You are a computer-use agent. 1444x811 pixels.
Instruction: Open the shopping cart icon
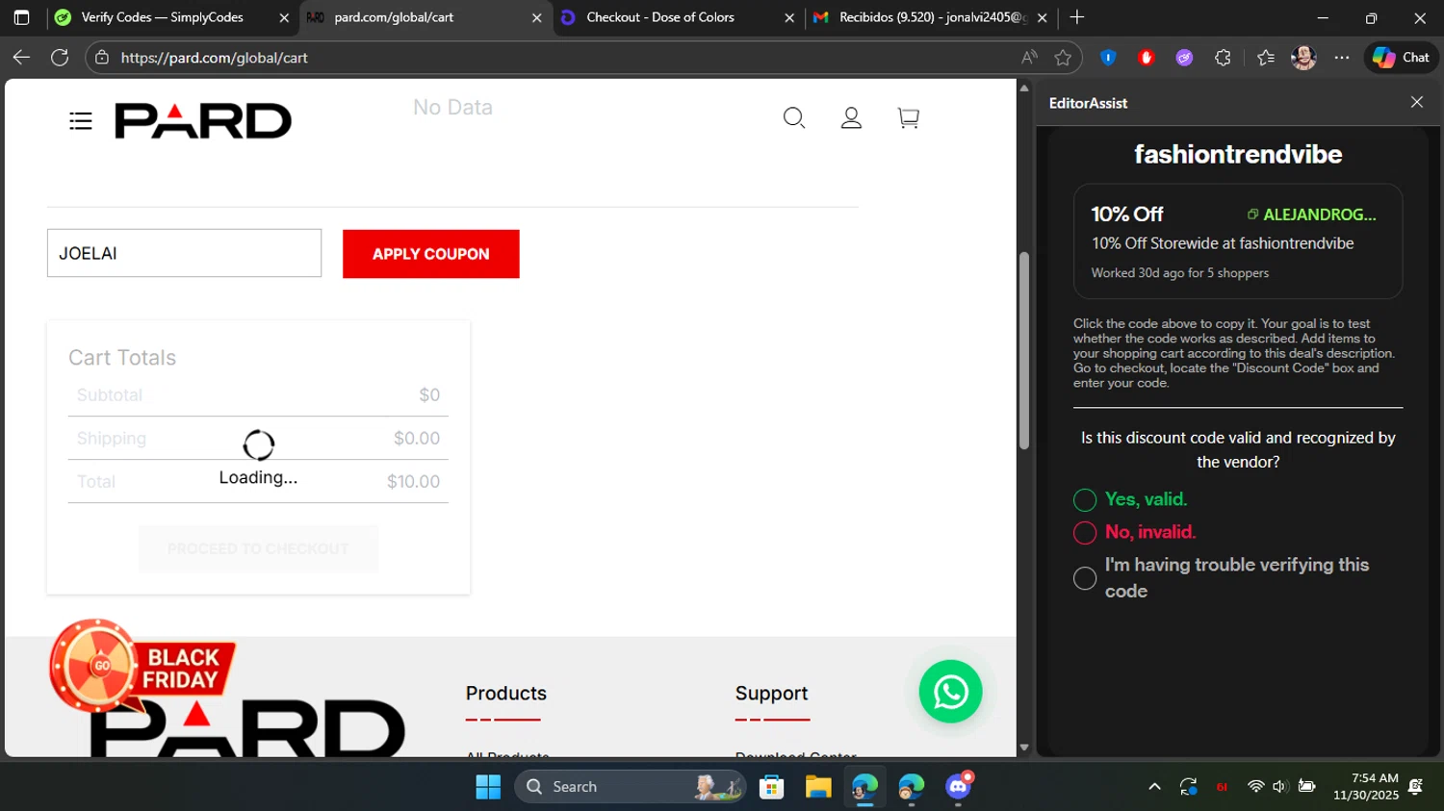pyautogui.click(x=908, y=117)
